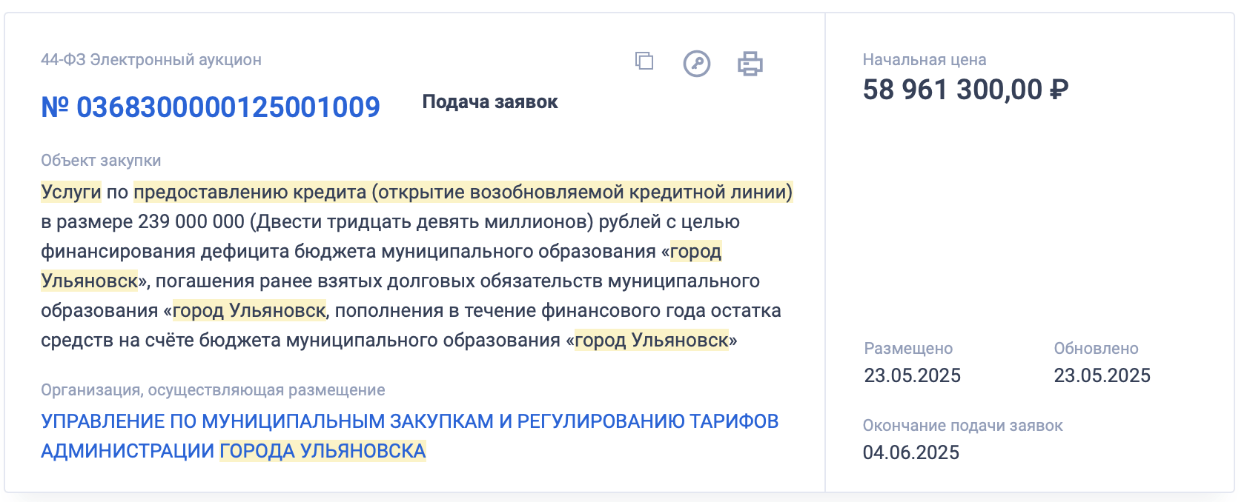Click the Начальная цена label
This screenshot has height=502, width=1250.
924,60
